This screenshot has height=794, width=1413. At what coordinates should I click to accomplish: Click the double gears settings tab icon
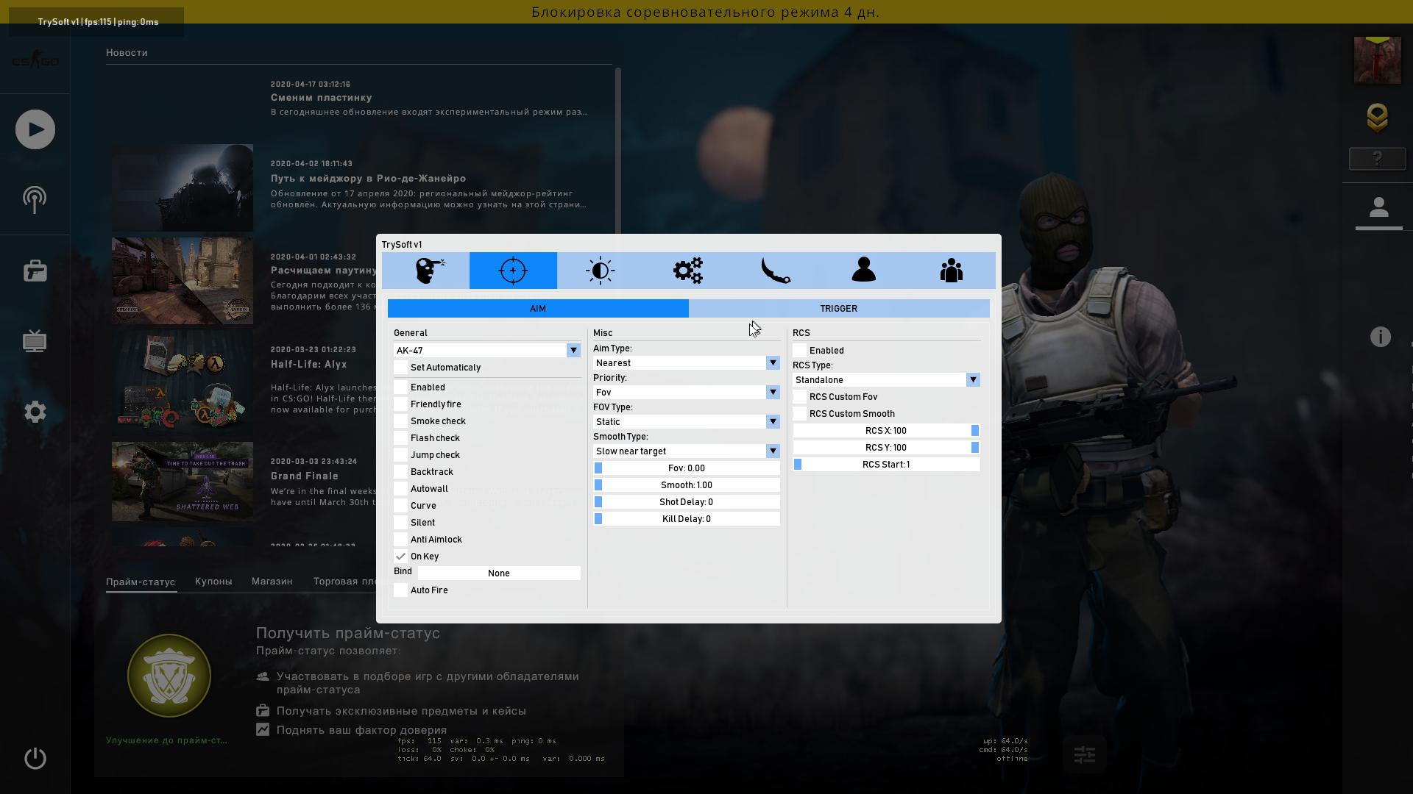688,271
